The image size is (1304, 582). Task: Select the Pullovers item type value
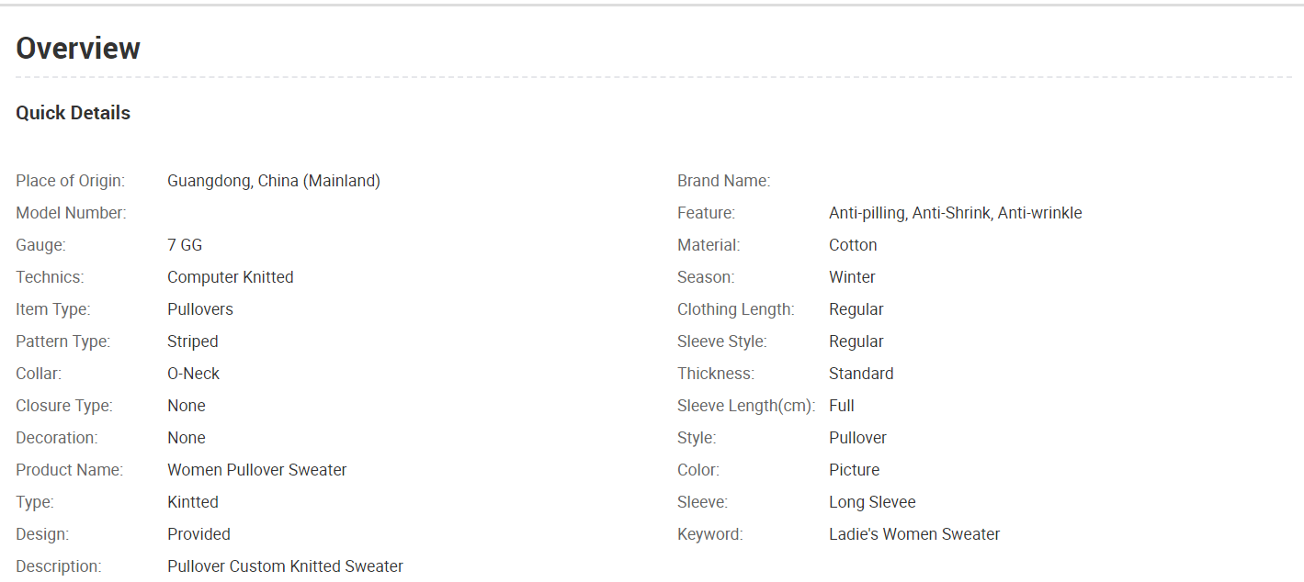tap(200, 309)
